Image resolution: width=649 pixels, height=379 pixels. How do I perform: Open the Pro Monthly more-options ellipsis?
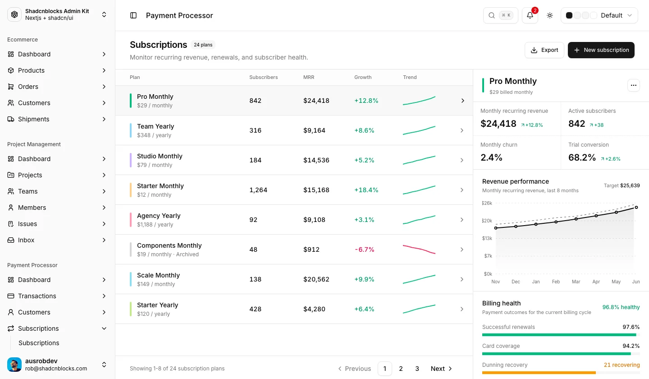(634, 85)
